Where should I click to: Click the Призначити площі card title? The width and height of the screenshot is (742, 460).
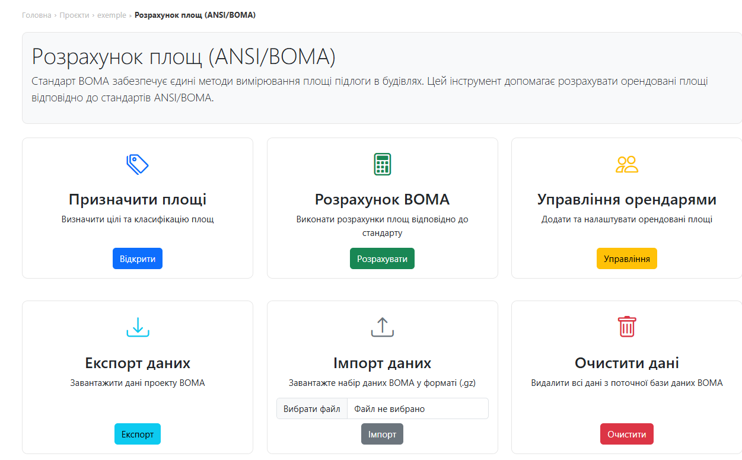pyautogui.click(x=138, y=199)
